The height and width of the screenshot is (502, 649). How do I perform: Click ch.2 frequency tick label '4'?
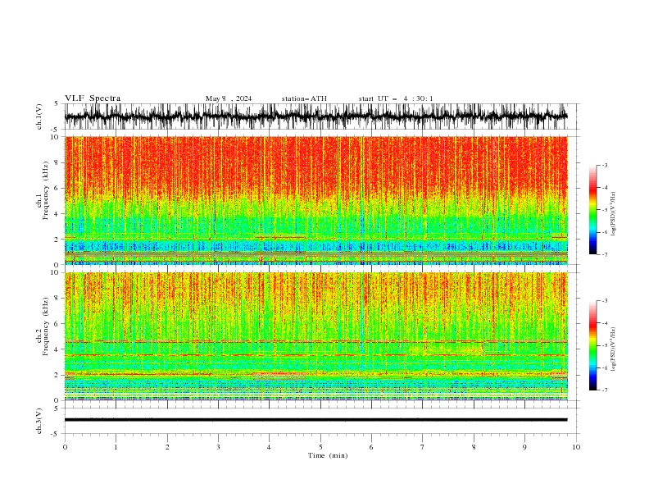tap(57, 349)
